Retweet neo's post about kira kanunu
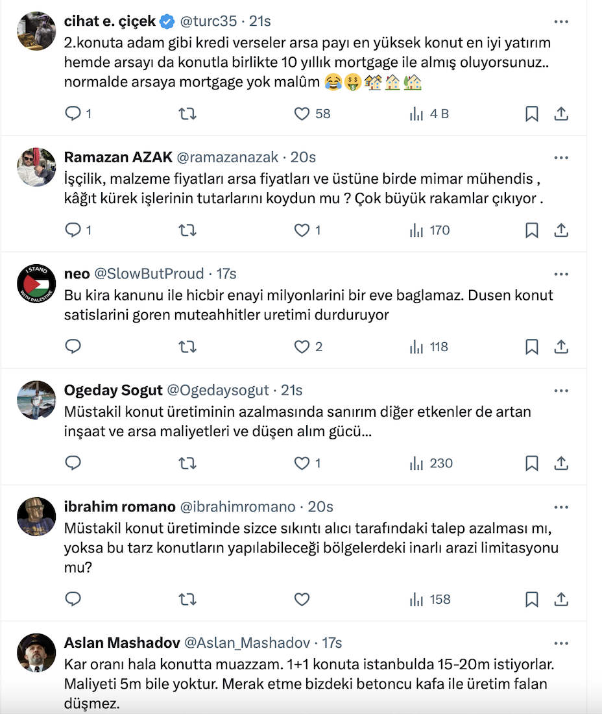 pyautogui.click(x=187, y=347)
